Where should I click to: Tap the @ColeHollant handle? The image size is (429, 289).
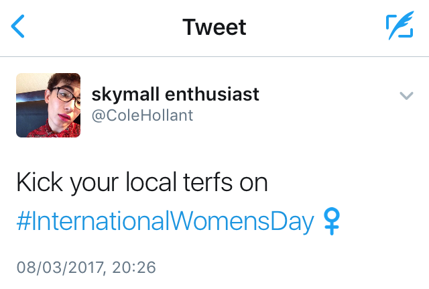(142, 115)
